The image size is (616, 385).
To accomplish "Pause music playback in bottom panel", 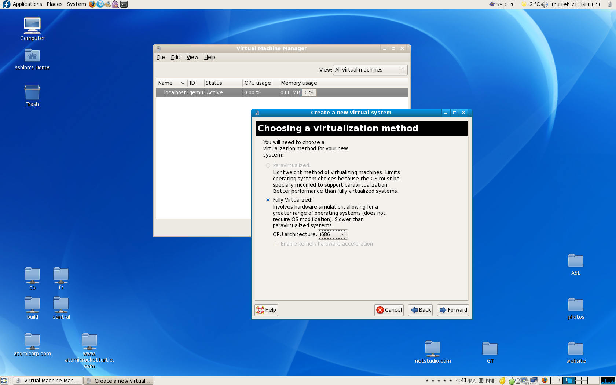I will pos(481,381).
